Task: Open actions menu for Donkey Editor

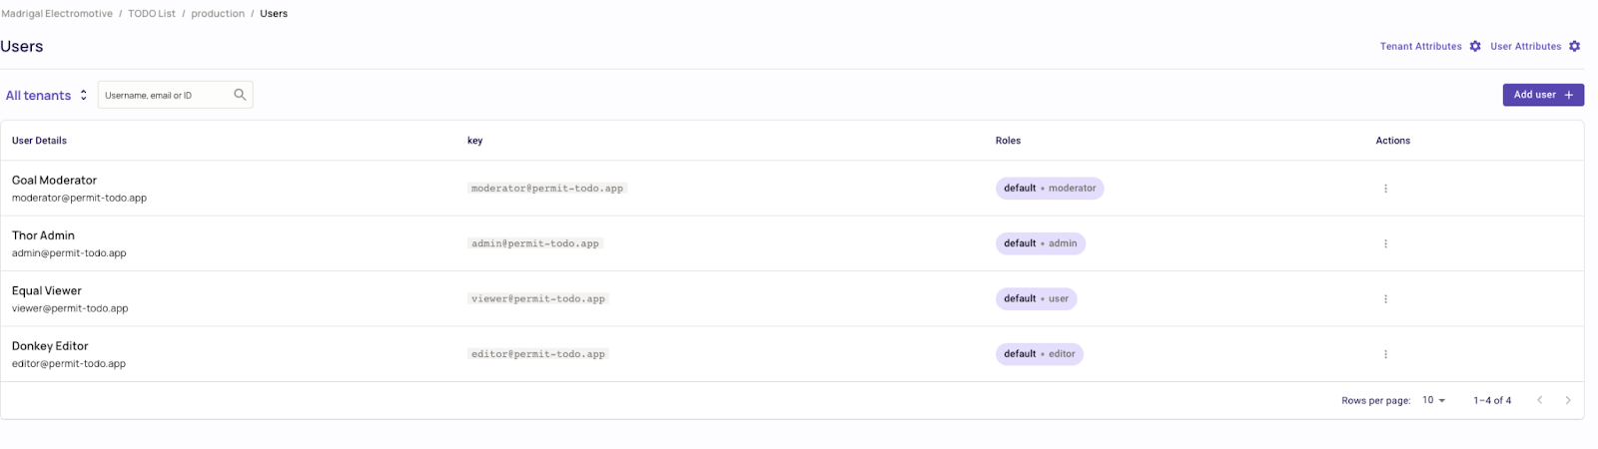Action: coord(1385,354)
